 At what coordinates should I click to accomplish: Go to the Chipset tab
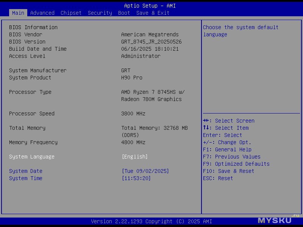tap(71, 13)
